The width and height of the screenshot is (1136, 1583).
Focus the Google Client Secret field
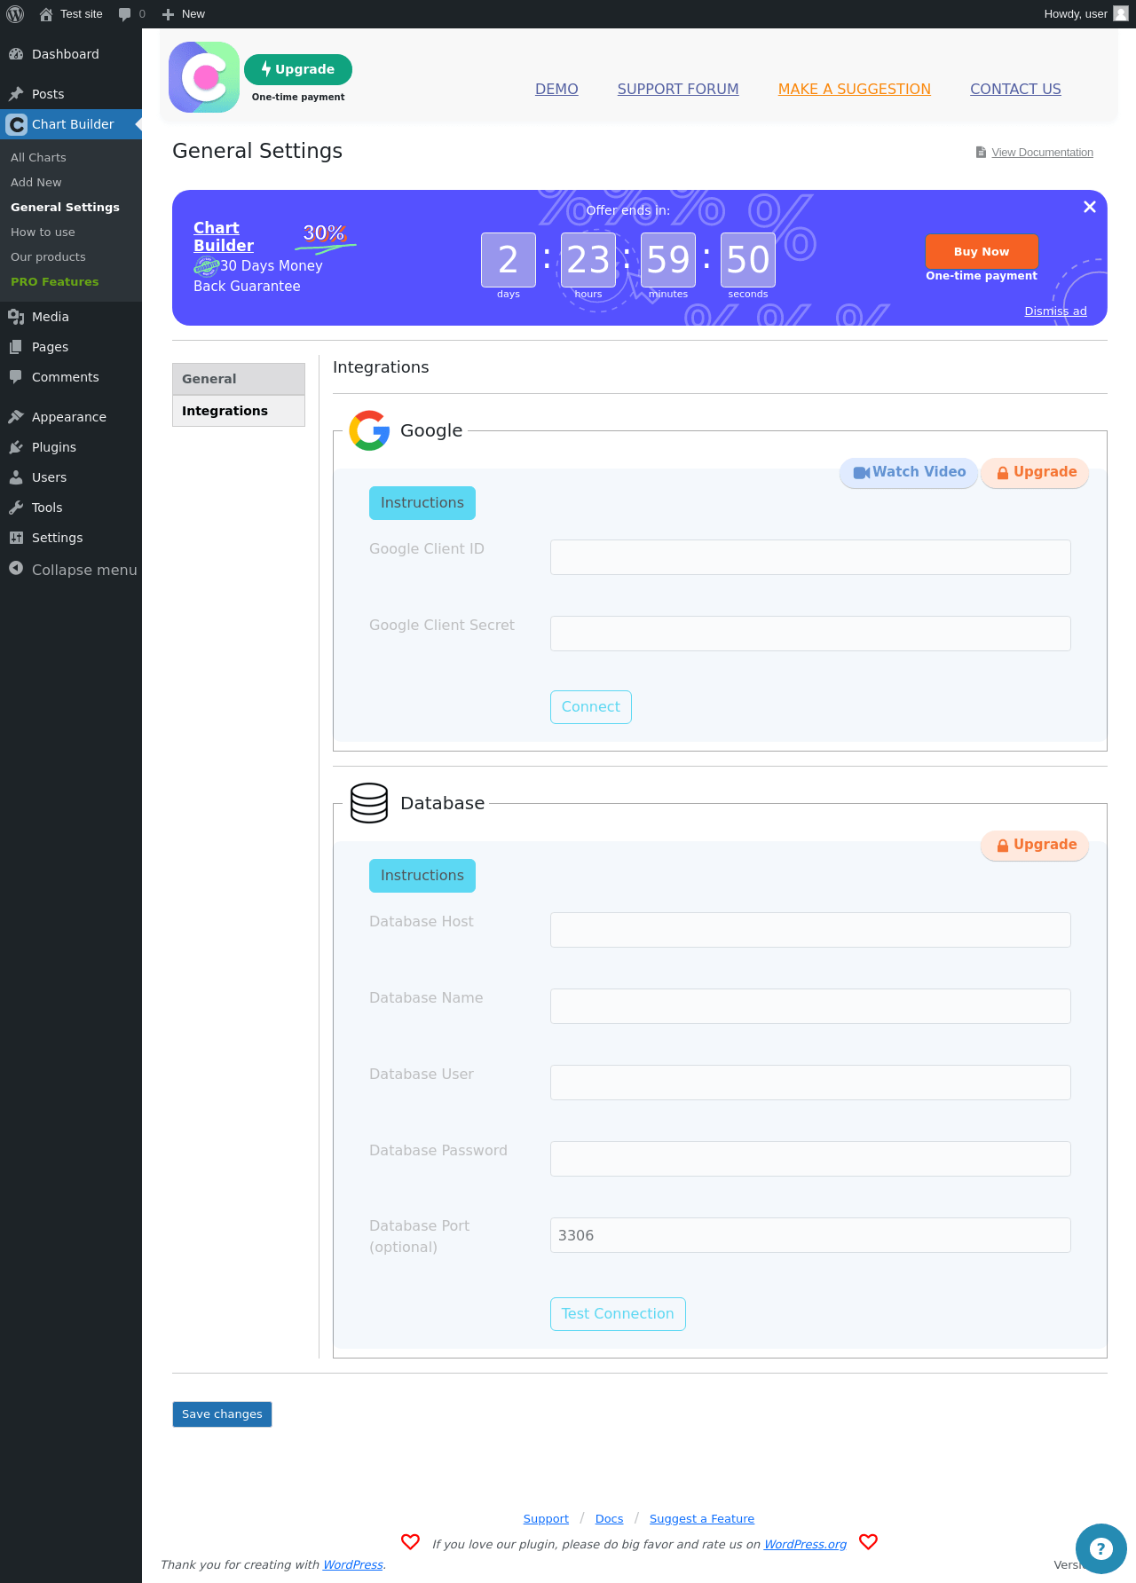[x=810, y=634]
